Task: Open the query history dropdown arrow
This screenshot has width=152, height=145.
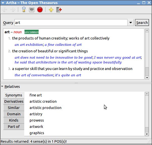Action: coord(131,23)
